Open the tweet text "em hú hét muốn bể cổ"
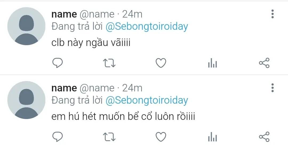The height and width of the screenshot is (148, 288). (123, 116)
